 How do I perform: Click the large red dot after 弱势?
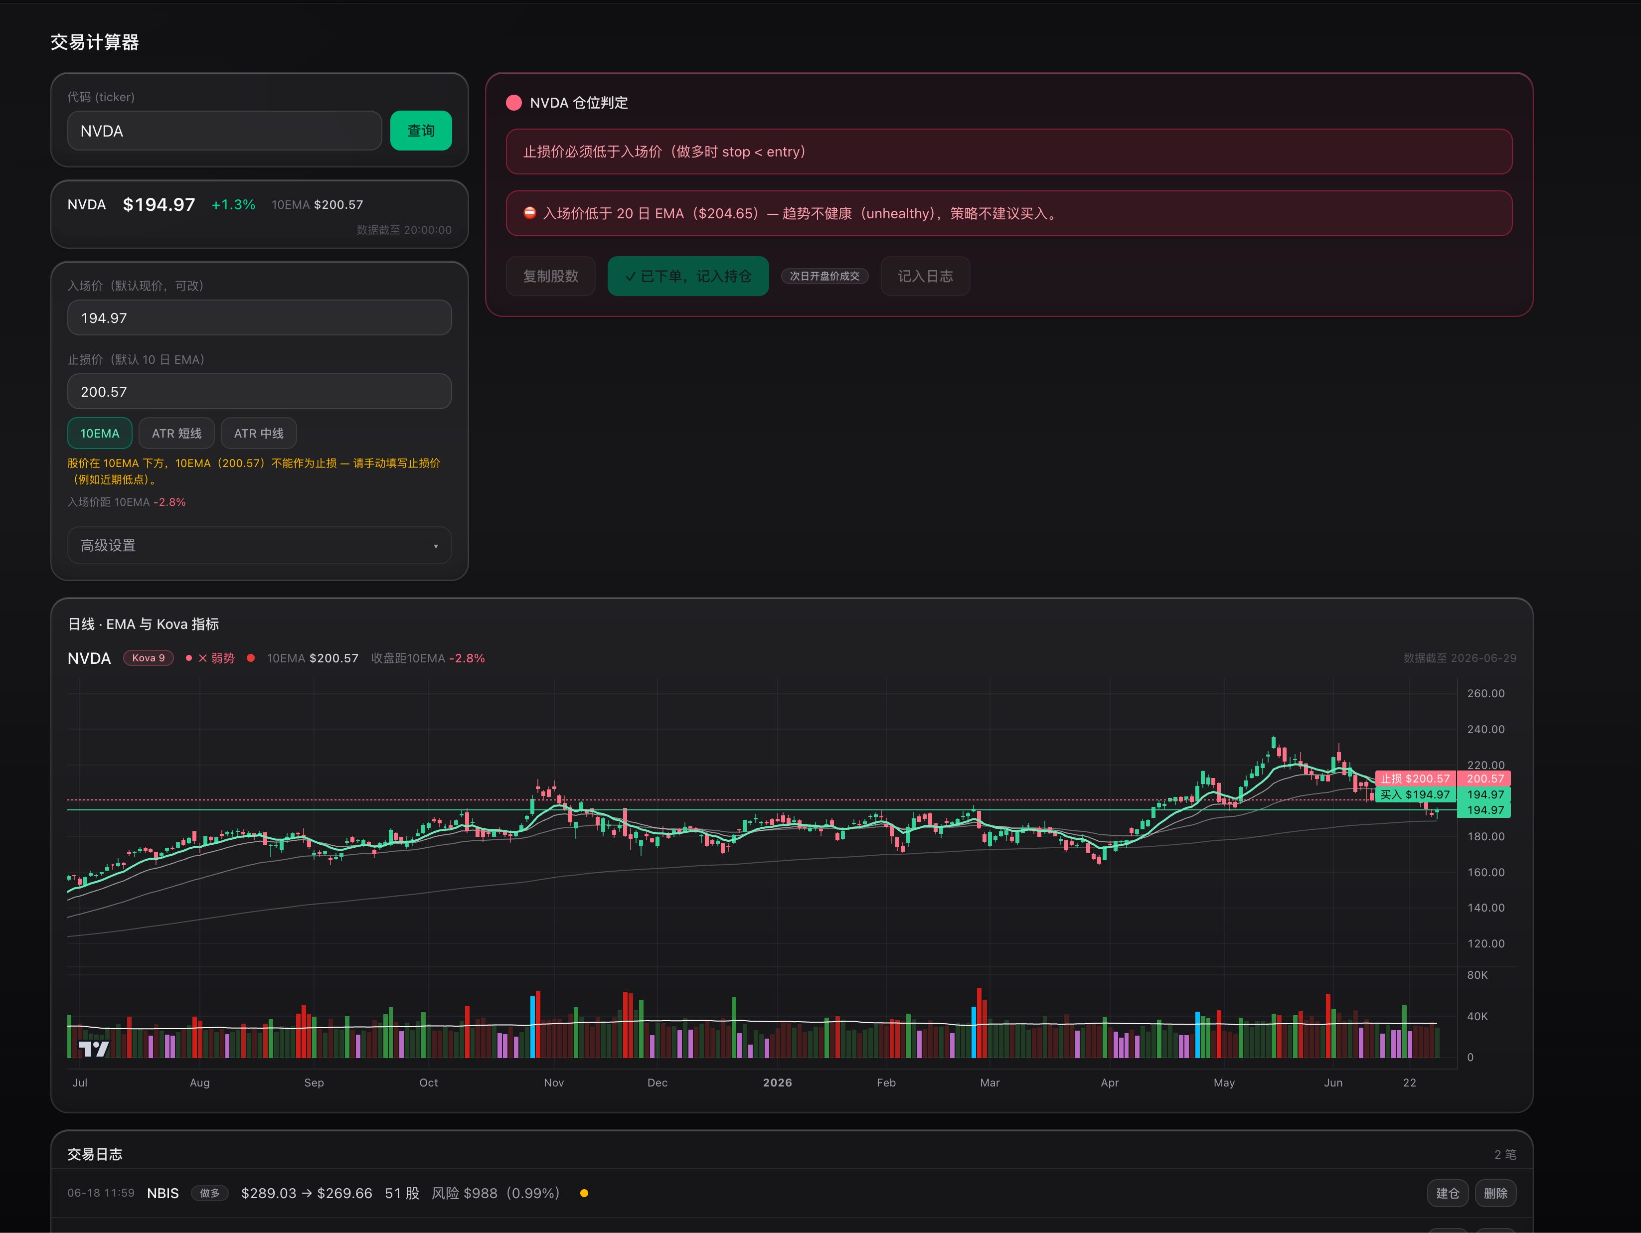[x=251, y=658]
